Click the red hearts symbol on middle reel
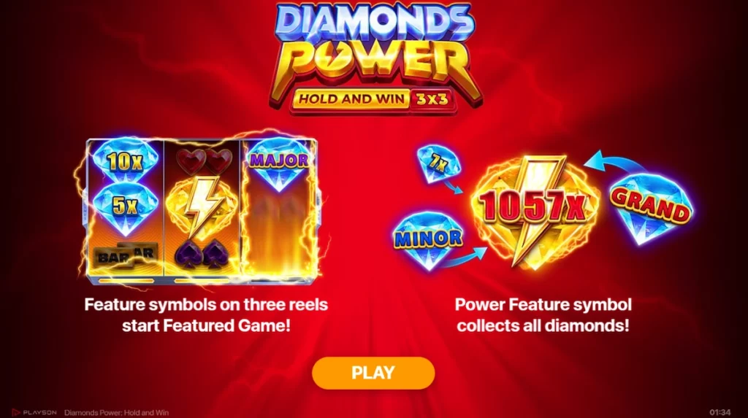Image resolution: width=748 pixels, height=418 pixels. tap(205, 160)
